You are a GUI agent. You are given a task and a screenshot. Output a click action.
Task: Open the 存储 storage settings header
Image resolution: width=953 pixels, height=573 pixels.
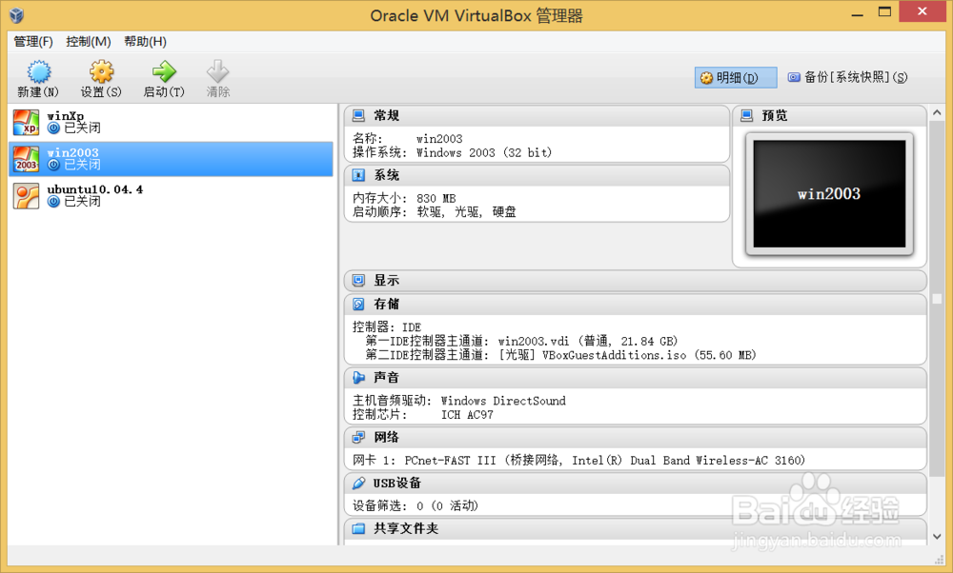tap(635, 304)
